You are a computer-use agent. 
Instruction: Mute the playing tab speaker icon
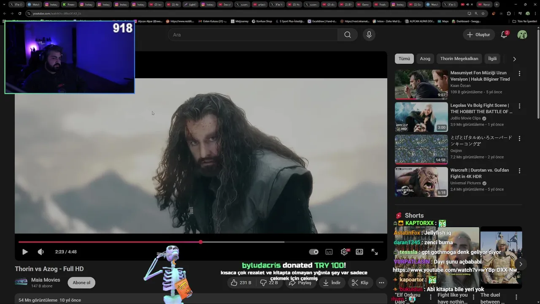tap(467, 5)
